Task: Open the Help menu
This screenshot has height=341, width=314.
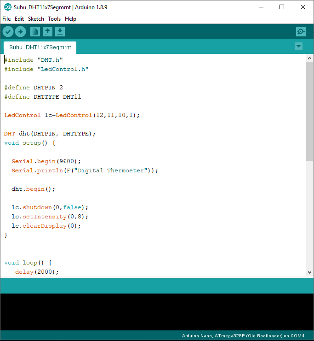Action: point(70,19)
